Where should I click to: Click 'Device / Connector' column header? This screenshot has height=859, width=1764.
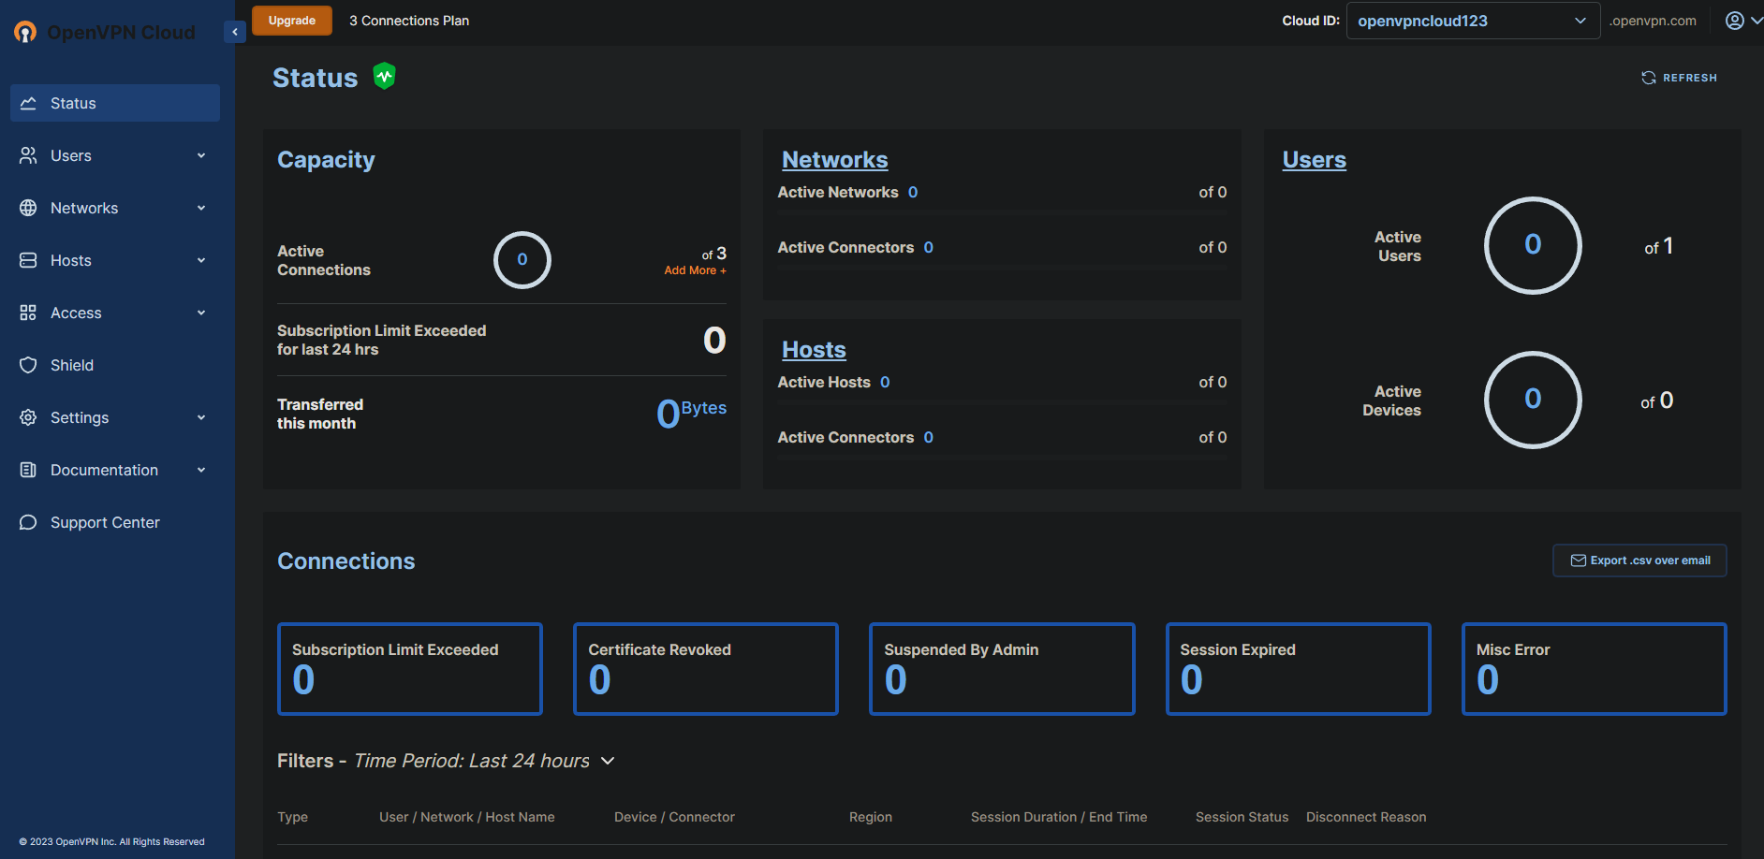pos(674,817)
